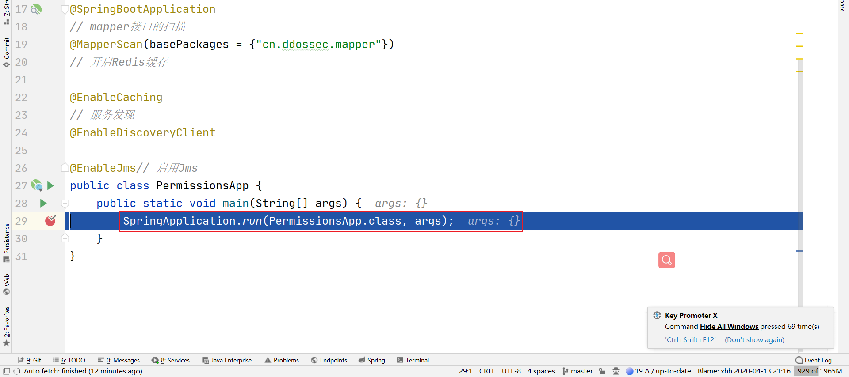Open the Favorites side panel
Image resolution: width=849 pixels, height=377 pixels.
point(6,326)
